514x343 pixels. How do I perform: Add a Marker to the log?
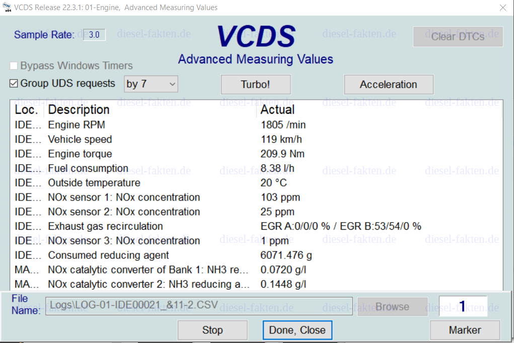pos(465,330)
